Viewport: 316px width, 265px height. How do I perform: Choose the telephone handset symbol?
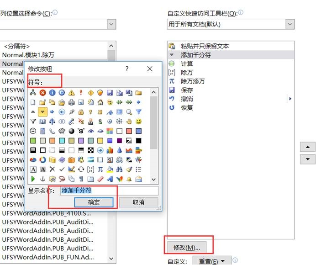click(x=52, y=131)
